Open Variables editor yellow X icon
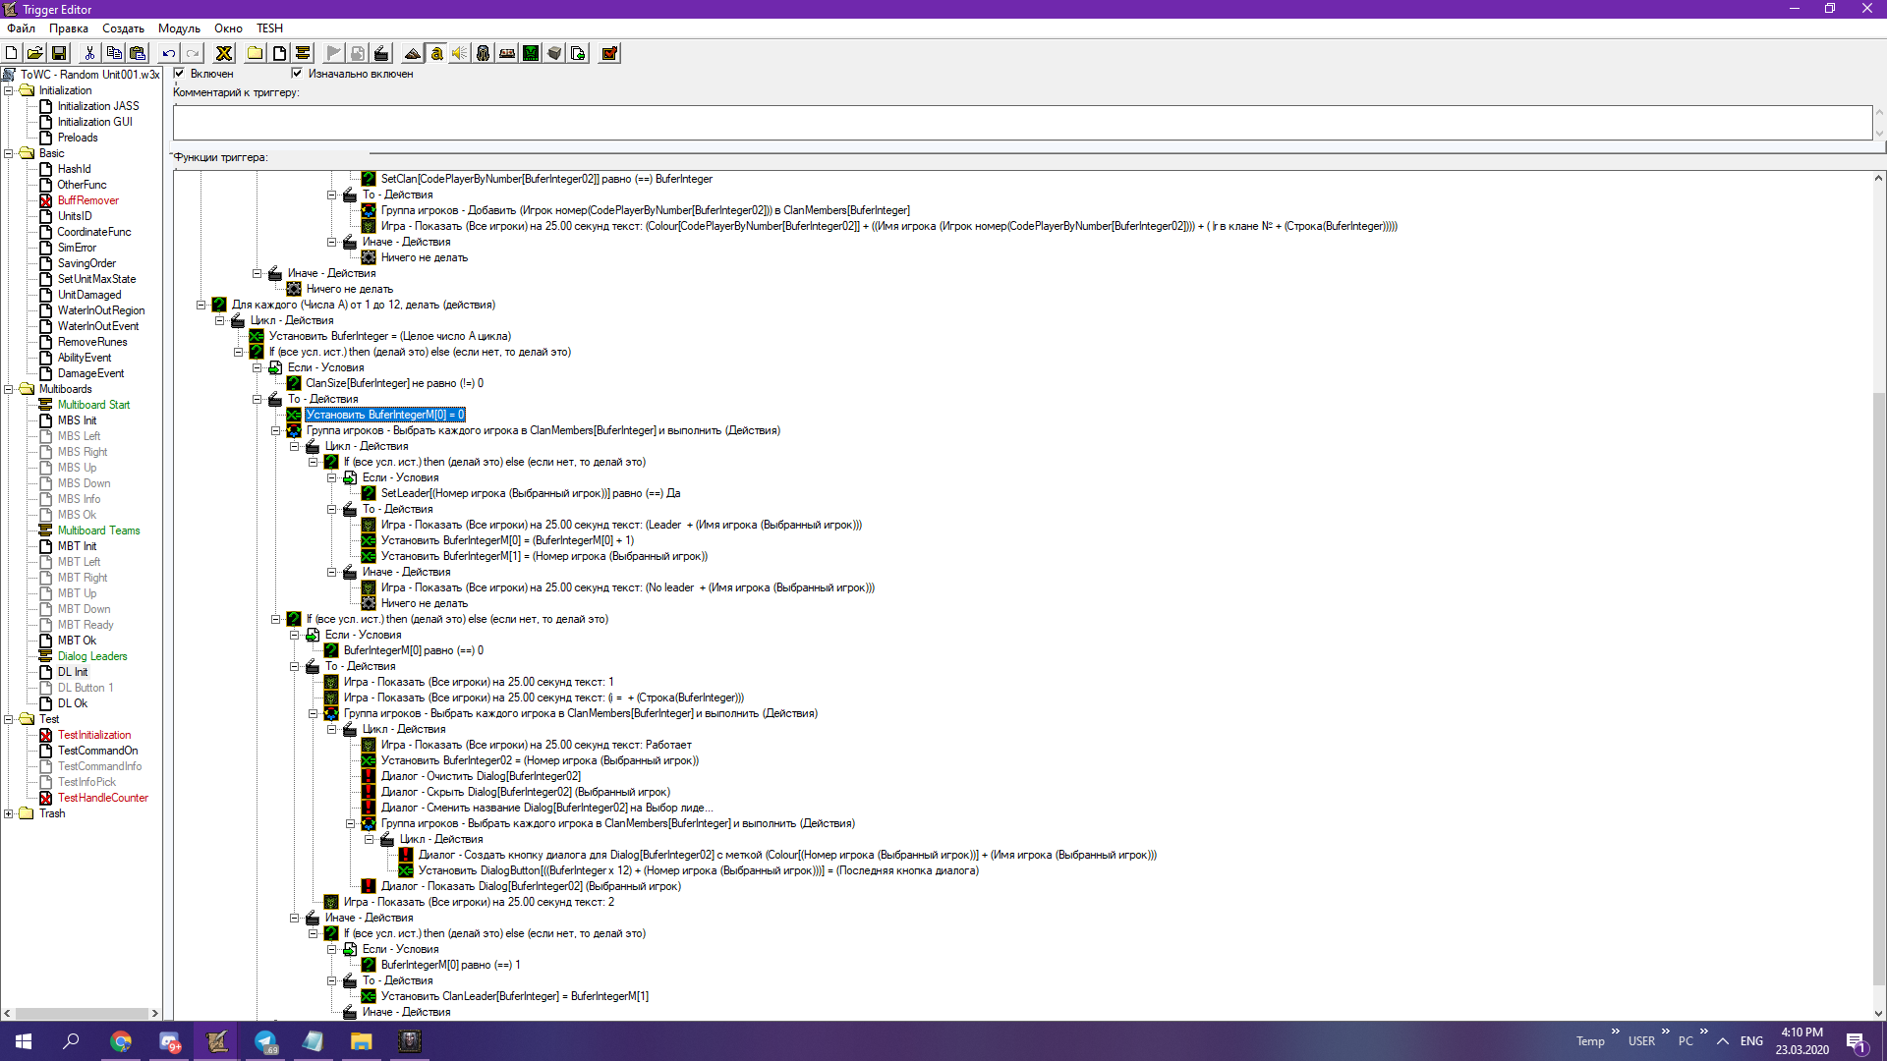Viewport: 1887px width, 1061px height. 224,53
